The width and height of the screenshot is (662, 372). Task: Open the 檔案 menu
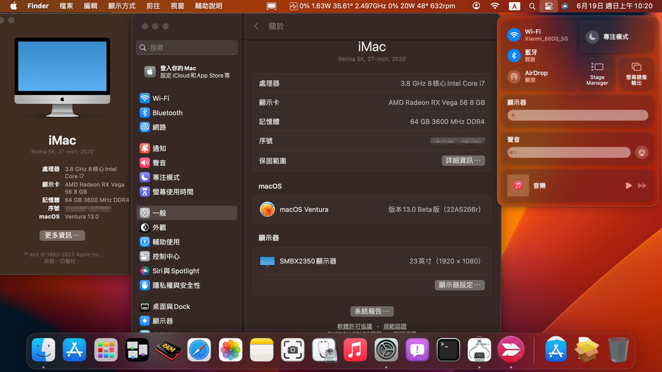click(67, 6)
